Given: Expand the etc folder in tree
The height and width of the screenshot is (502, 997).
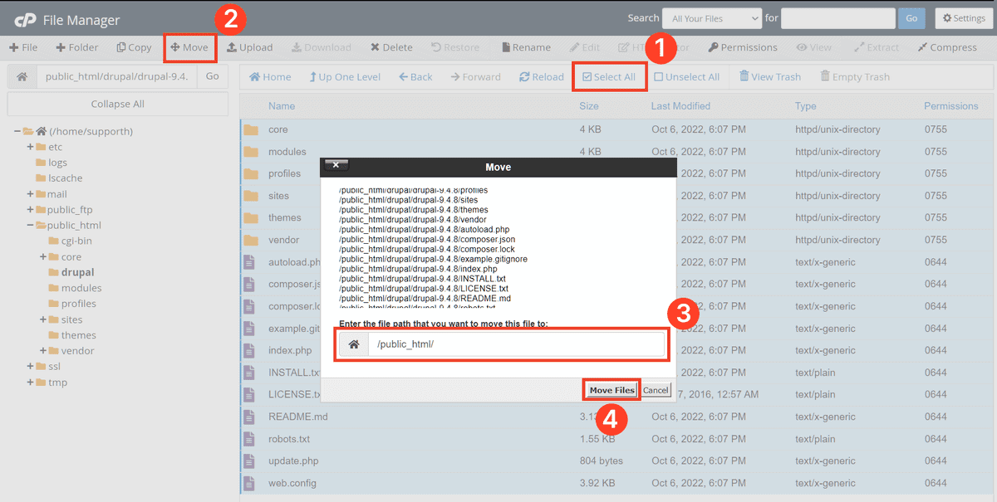Looking at the screenshot, I should coord(30,147).
